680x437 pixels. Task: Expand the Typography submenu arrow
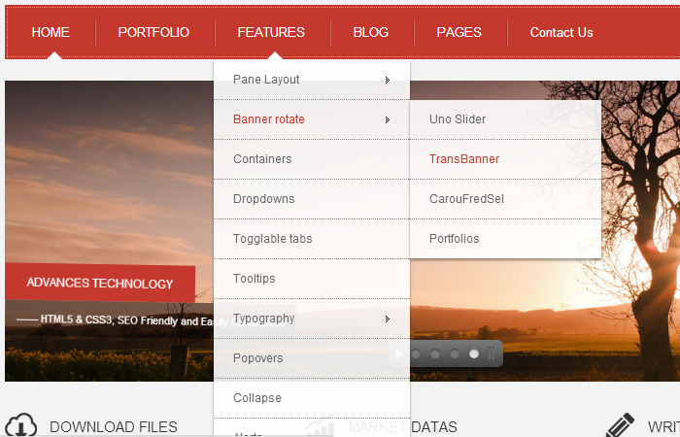tap(388, 319)
